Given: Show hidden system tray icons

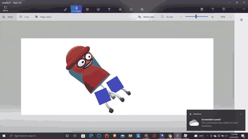Looking at the screenshot, I should click(207, 136).
